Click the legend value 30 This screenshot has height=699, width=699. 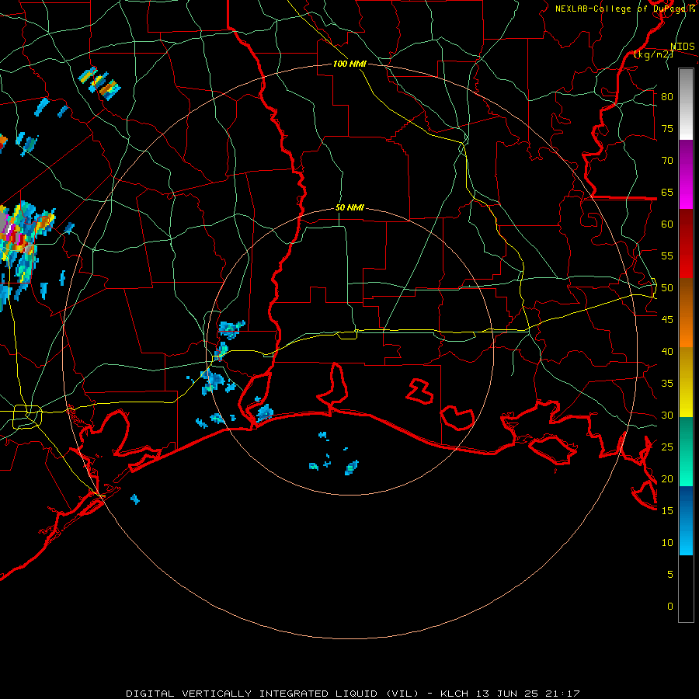pos(667,416)
